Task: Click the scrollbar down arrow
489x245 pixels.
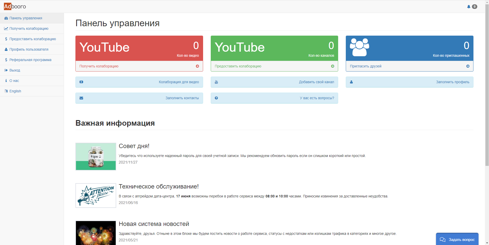Action: [x=487, y=243]
